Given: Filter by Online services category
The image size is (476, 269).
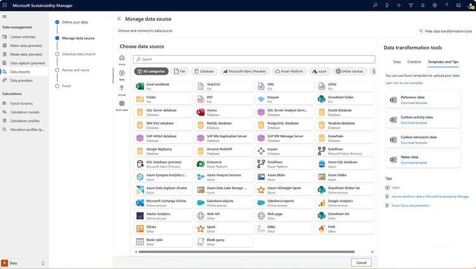Looking at the screenshot, I should pos(350,71).
